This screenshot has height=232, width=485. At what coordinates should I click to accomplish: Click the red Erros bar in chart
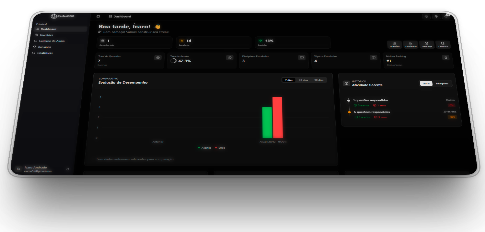(278, 117)
